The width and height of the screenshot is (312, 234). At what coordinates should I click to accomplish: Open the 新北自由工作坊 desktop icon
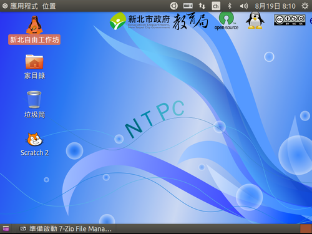34,25
